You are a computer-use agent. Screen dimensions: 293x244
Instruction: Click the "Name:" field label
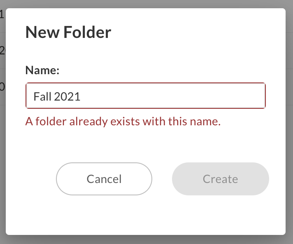click(42, 70)
